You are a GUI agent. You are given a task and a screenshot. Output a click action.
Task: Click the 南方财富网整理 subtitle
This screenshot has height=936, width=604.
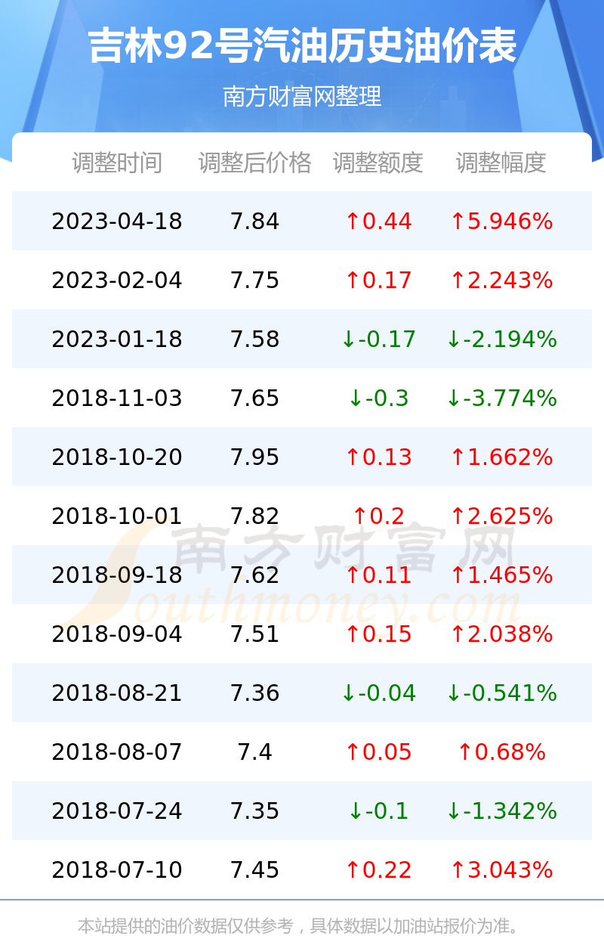tap(302, 97)
